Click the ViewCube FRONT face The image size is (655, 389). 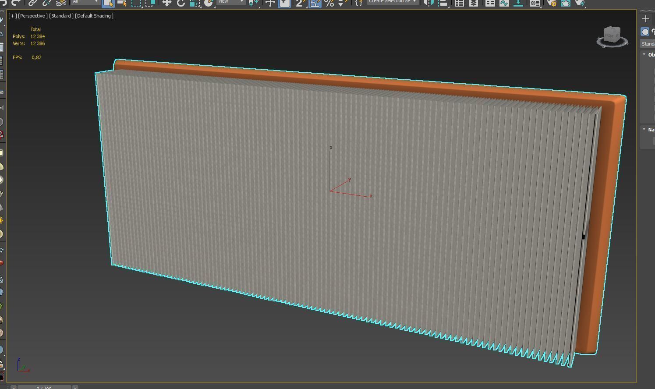(609, 35)
